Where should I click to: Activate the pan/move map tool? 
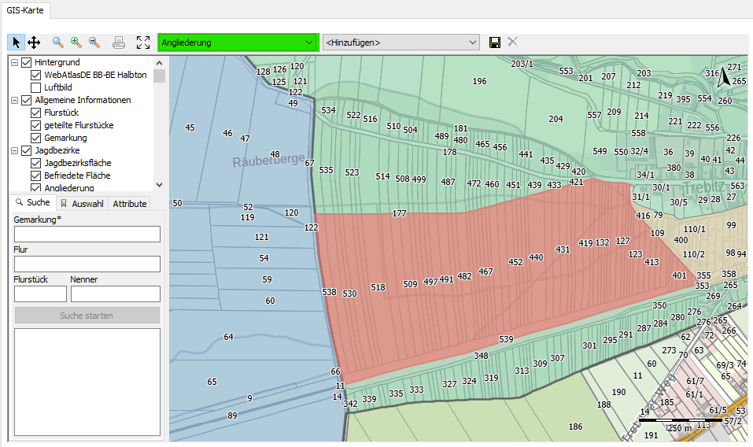point(34,42)
